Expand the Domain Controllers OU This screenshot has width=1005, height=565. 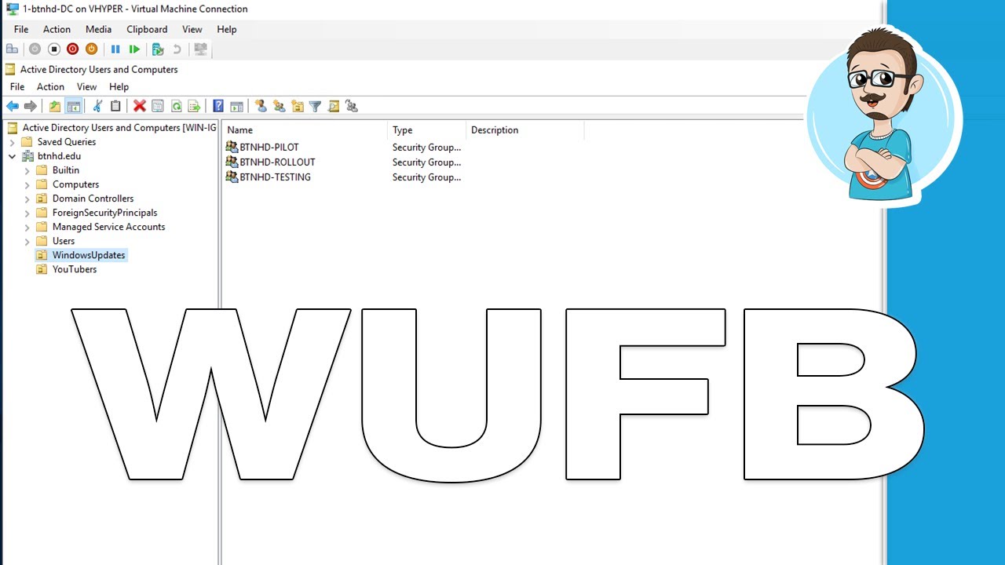tap(27, 199)
